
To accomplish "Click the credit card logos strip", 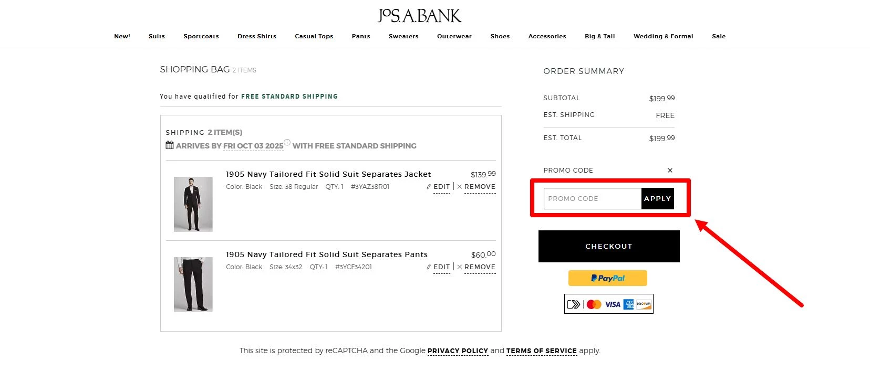I will [608, 304].
